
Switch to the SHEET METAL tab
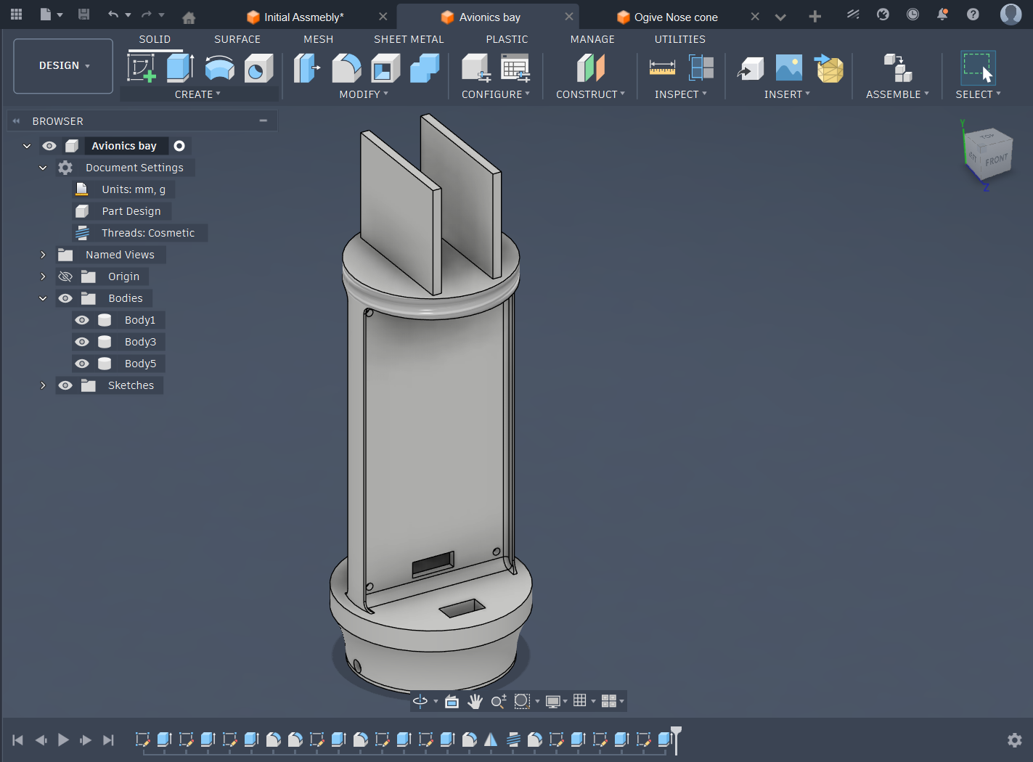coord(408,39)
